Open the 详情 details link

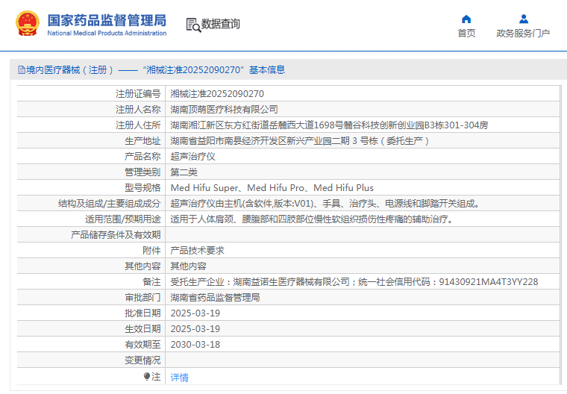(179, 378)
